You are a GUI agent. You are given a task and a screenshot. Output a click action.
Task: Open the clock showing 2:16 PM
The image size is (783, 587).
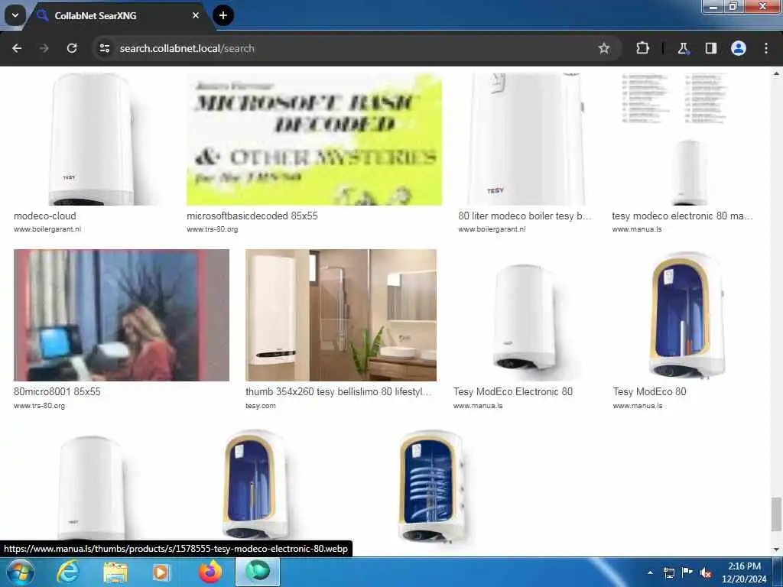point(744,572)
